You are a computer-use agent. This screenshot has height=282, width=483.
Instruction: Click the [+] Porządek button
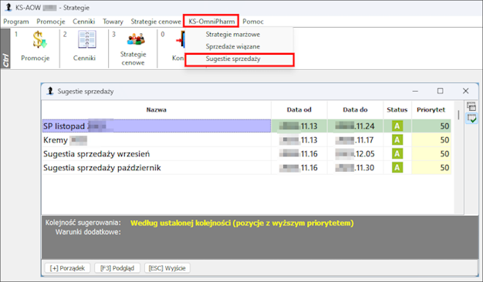67,268
